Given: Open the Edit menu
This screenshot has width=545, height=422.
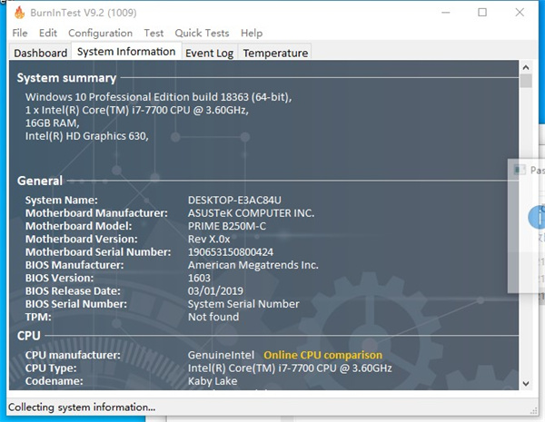Looking at the screenshot, I should point(48,33).
